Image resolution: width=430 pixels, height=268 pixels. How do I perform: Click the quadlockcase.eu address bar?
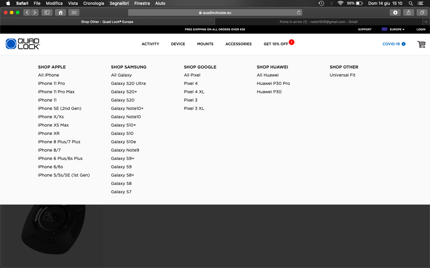coord(215,13)
